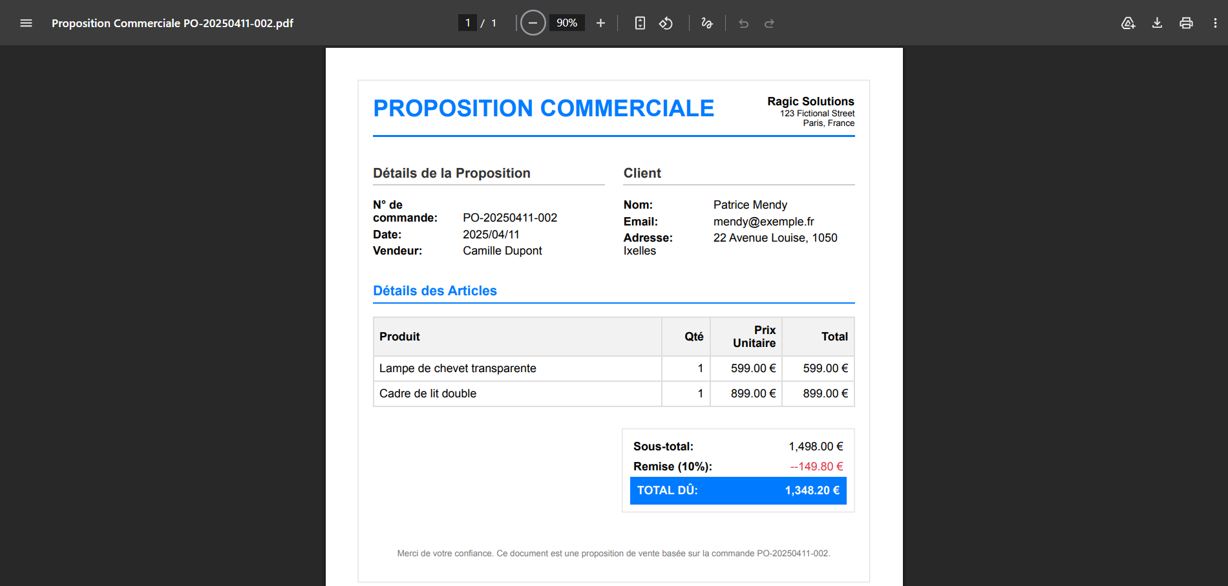Click the zoom out minus button
The width and height of the screenshot is (1228, 586).
pyautogui.click(x=533, y=23)
